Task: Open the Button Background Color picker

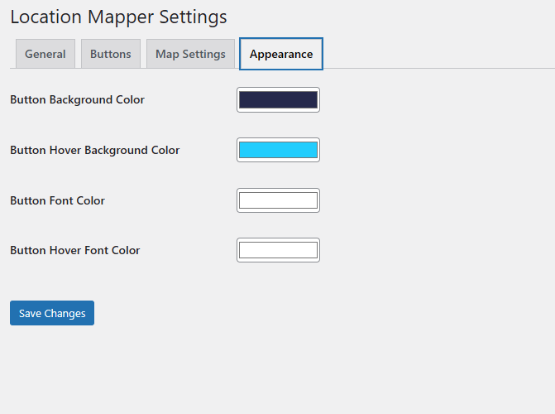Action: coord(278,100)
